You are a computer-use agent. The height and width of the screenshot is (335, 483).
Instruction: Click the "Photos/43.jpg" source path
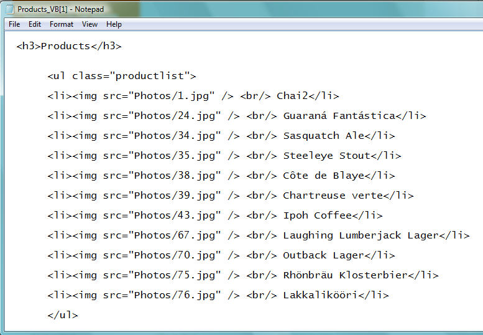[x=174, y=215]
